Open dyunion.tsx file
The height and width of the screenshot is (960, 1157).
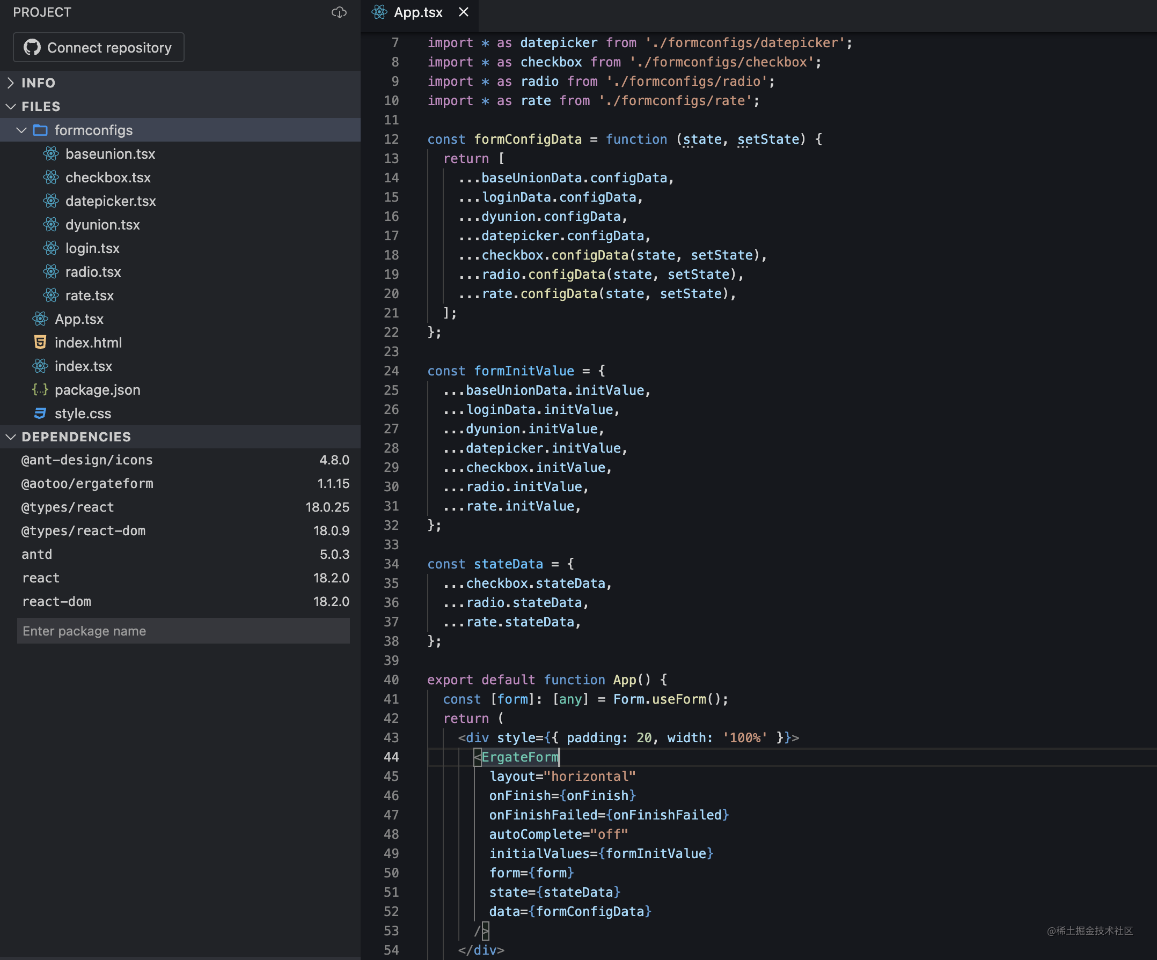102,225
